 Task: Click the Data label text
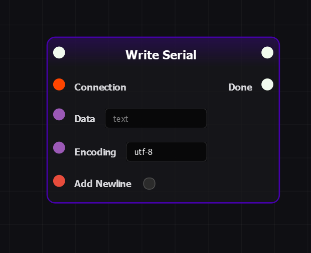(x=84, y=119)
